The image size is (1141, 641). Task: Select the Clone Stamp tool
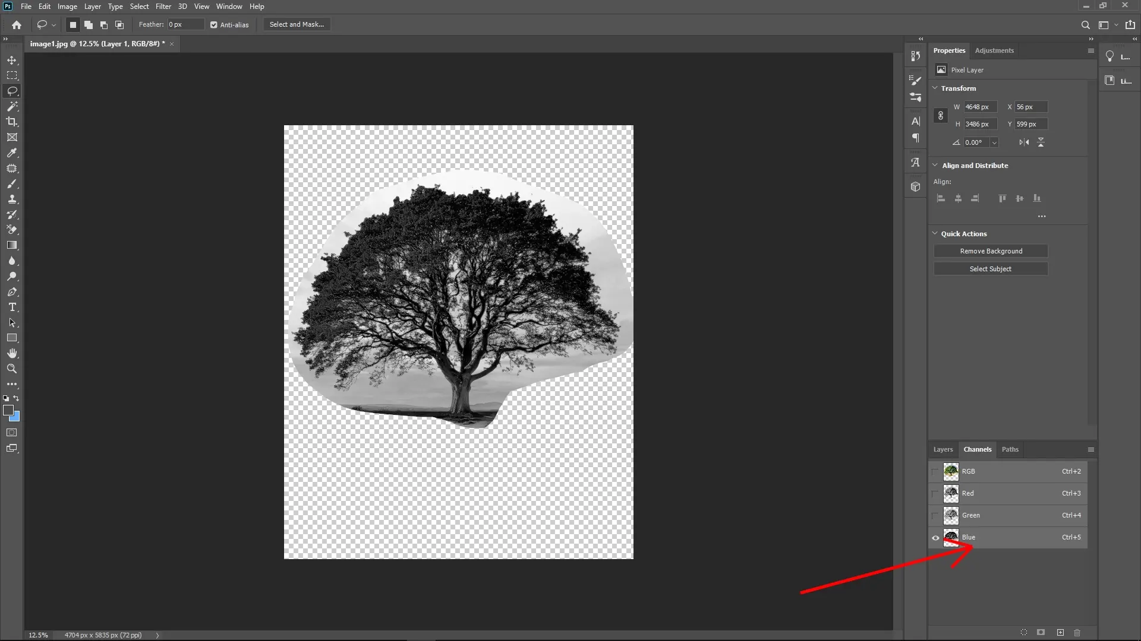(x=12, y=199)
